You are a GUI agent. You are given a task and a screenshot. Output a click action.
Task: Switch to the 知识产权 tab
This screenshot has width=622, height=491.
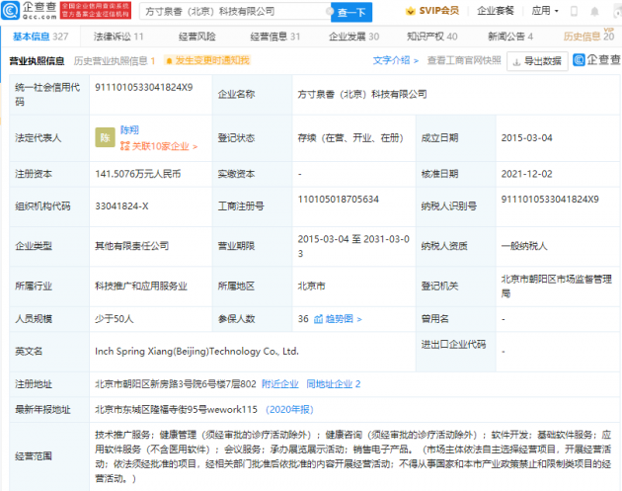432,37
